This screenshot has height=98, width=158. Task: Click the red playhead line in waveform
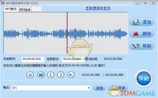[x=67, y=33]
